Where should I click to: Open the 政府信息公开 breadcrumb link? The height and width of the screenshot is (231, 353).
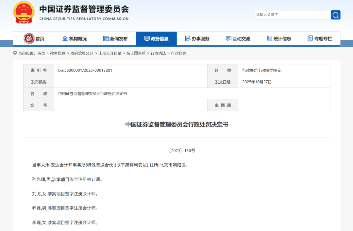click(x=82, y=53)
